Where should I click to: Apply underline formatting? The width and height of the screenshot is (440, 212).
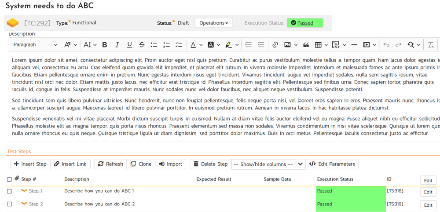(x=129, y=44)
